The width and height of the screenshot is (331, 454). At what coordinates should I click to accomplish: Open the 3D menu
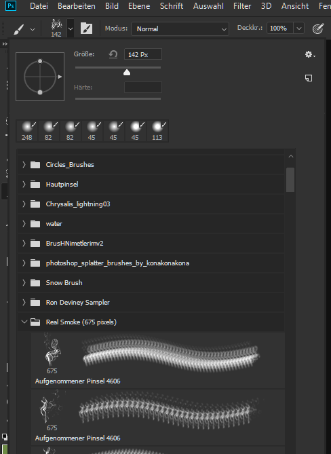point(266,6)
